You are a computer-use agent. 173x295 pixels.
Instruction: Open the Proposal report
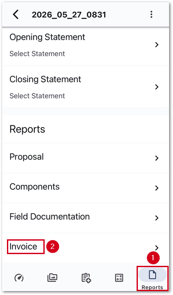point(26,157)
